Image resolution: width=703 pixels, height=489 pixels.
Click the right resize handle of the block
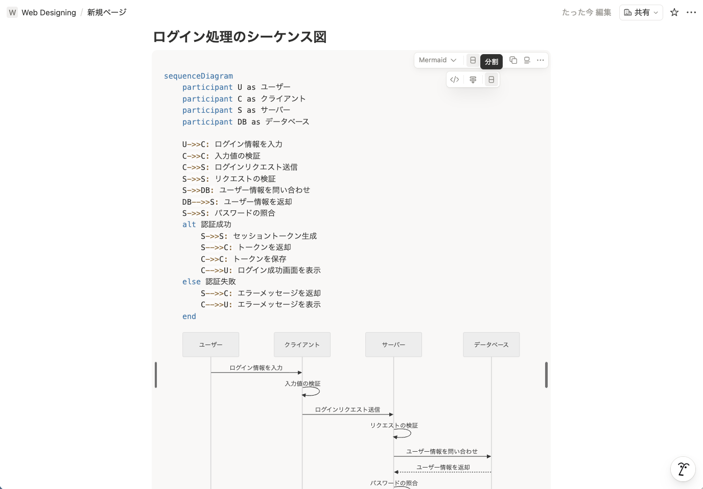pos(546,375)
